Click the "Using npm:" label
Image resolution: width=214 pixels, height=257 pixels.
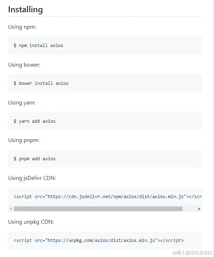click(x=22, y=27)
